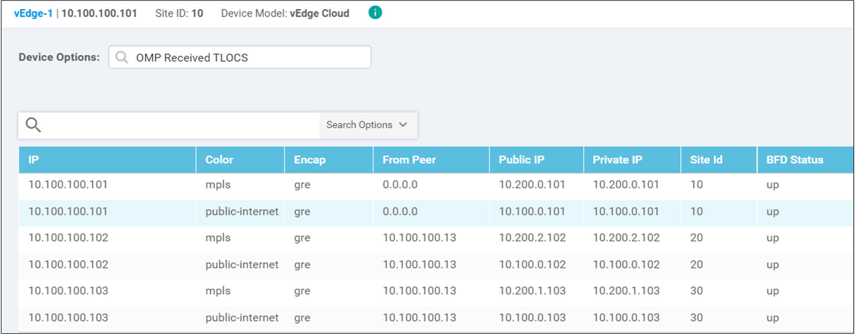
Task: Sort by the Encap column header
Action: (x=329, y=160)
